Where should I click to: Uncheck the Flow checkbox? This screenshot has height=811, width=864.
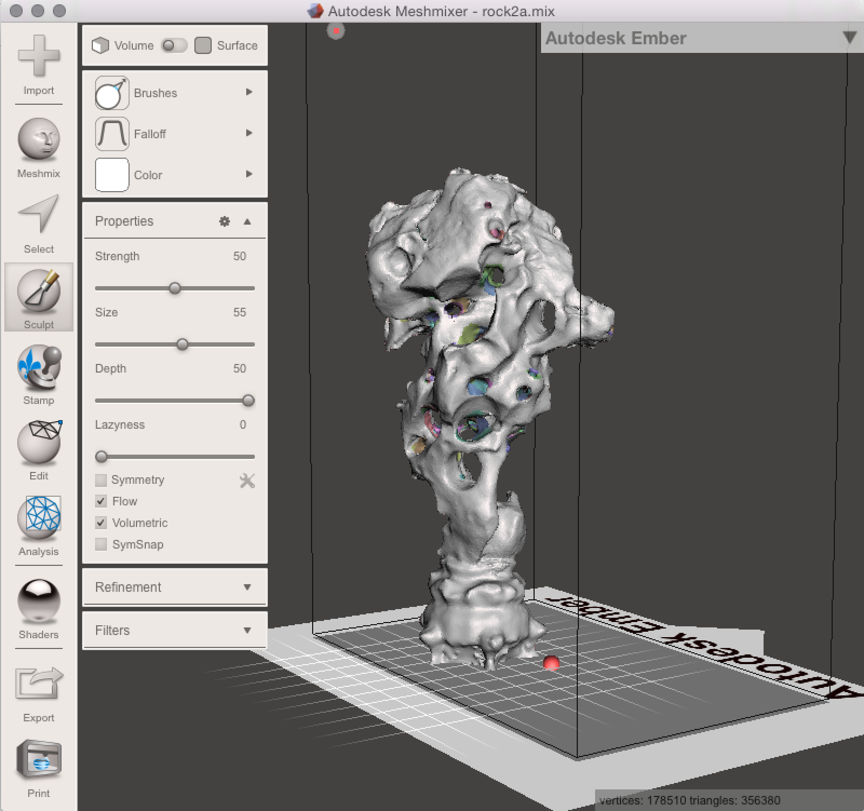pos(101,501)
